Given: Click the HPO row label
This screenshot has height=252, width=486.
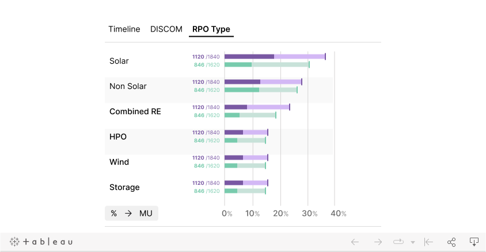Looking at the screenshot, I should 118,137.
